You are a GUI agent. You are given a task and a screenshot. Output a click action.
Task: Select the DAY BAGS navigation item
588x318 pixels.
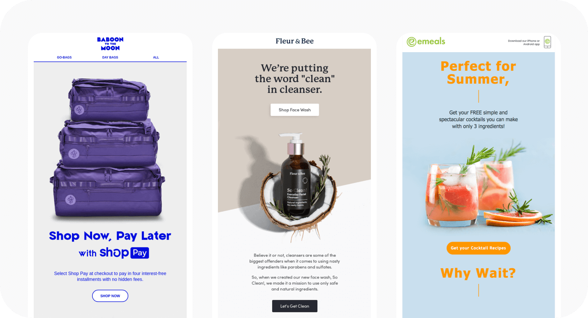[110, 58]
